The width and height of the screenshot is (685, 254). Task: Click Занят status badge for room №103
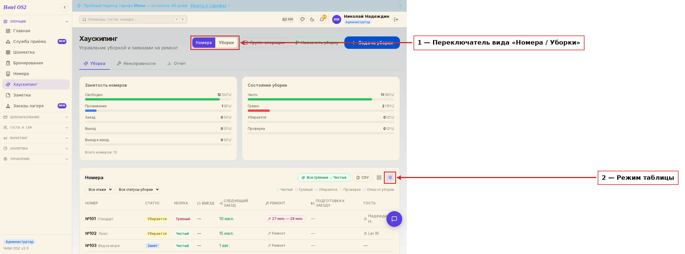pyautogui.click(x=153, y=246)
